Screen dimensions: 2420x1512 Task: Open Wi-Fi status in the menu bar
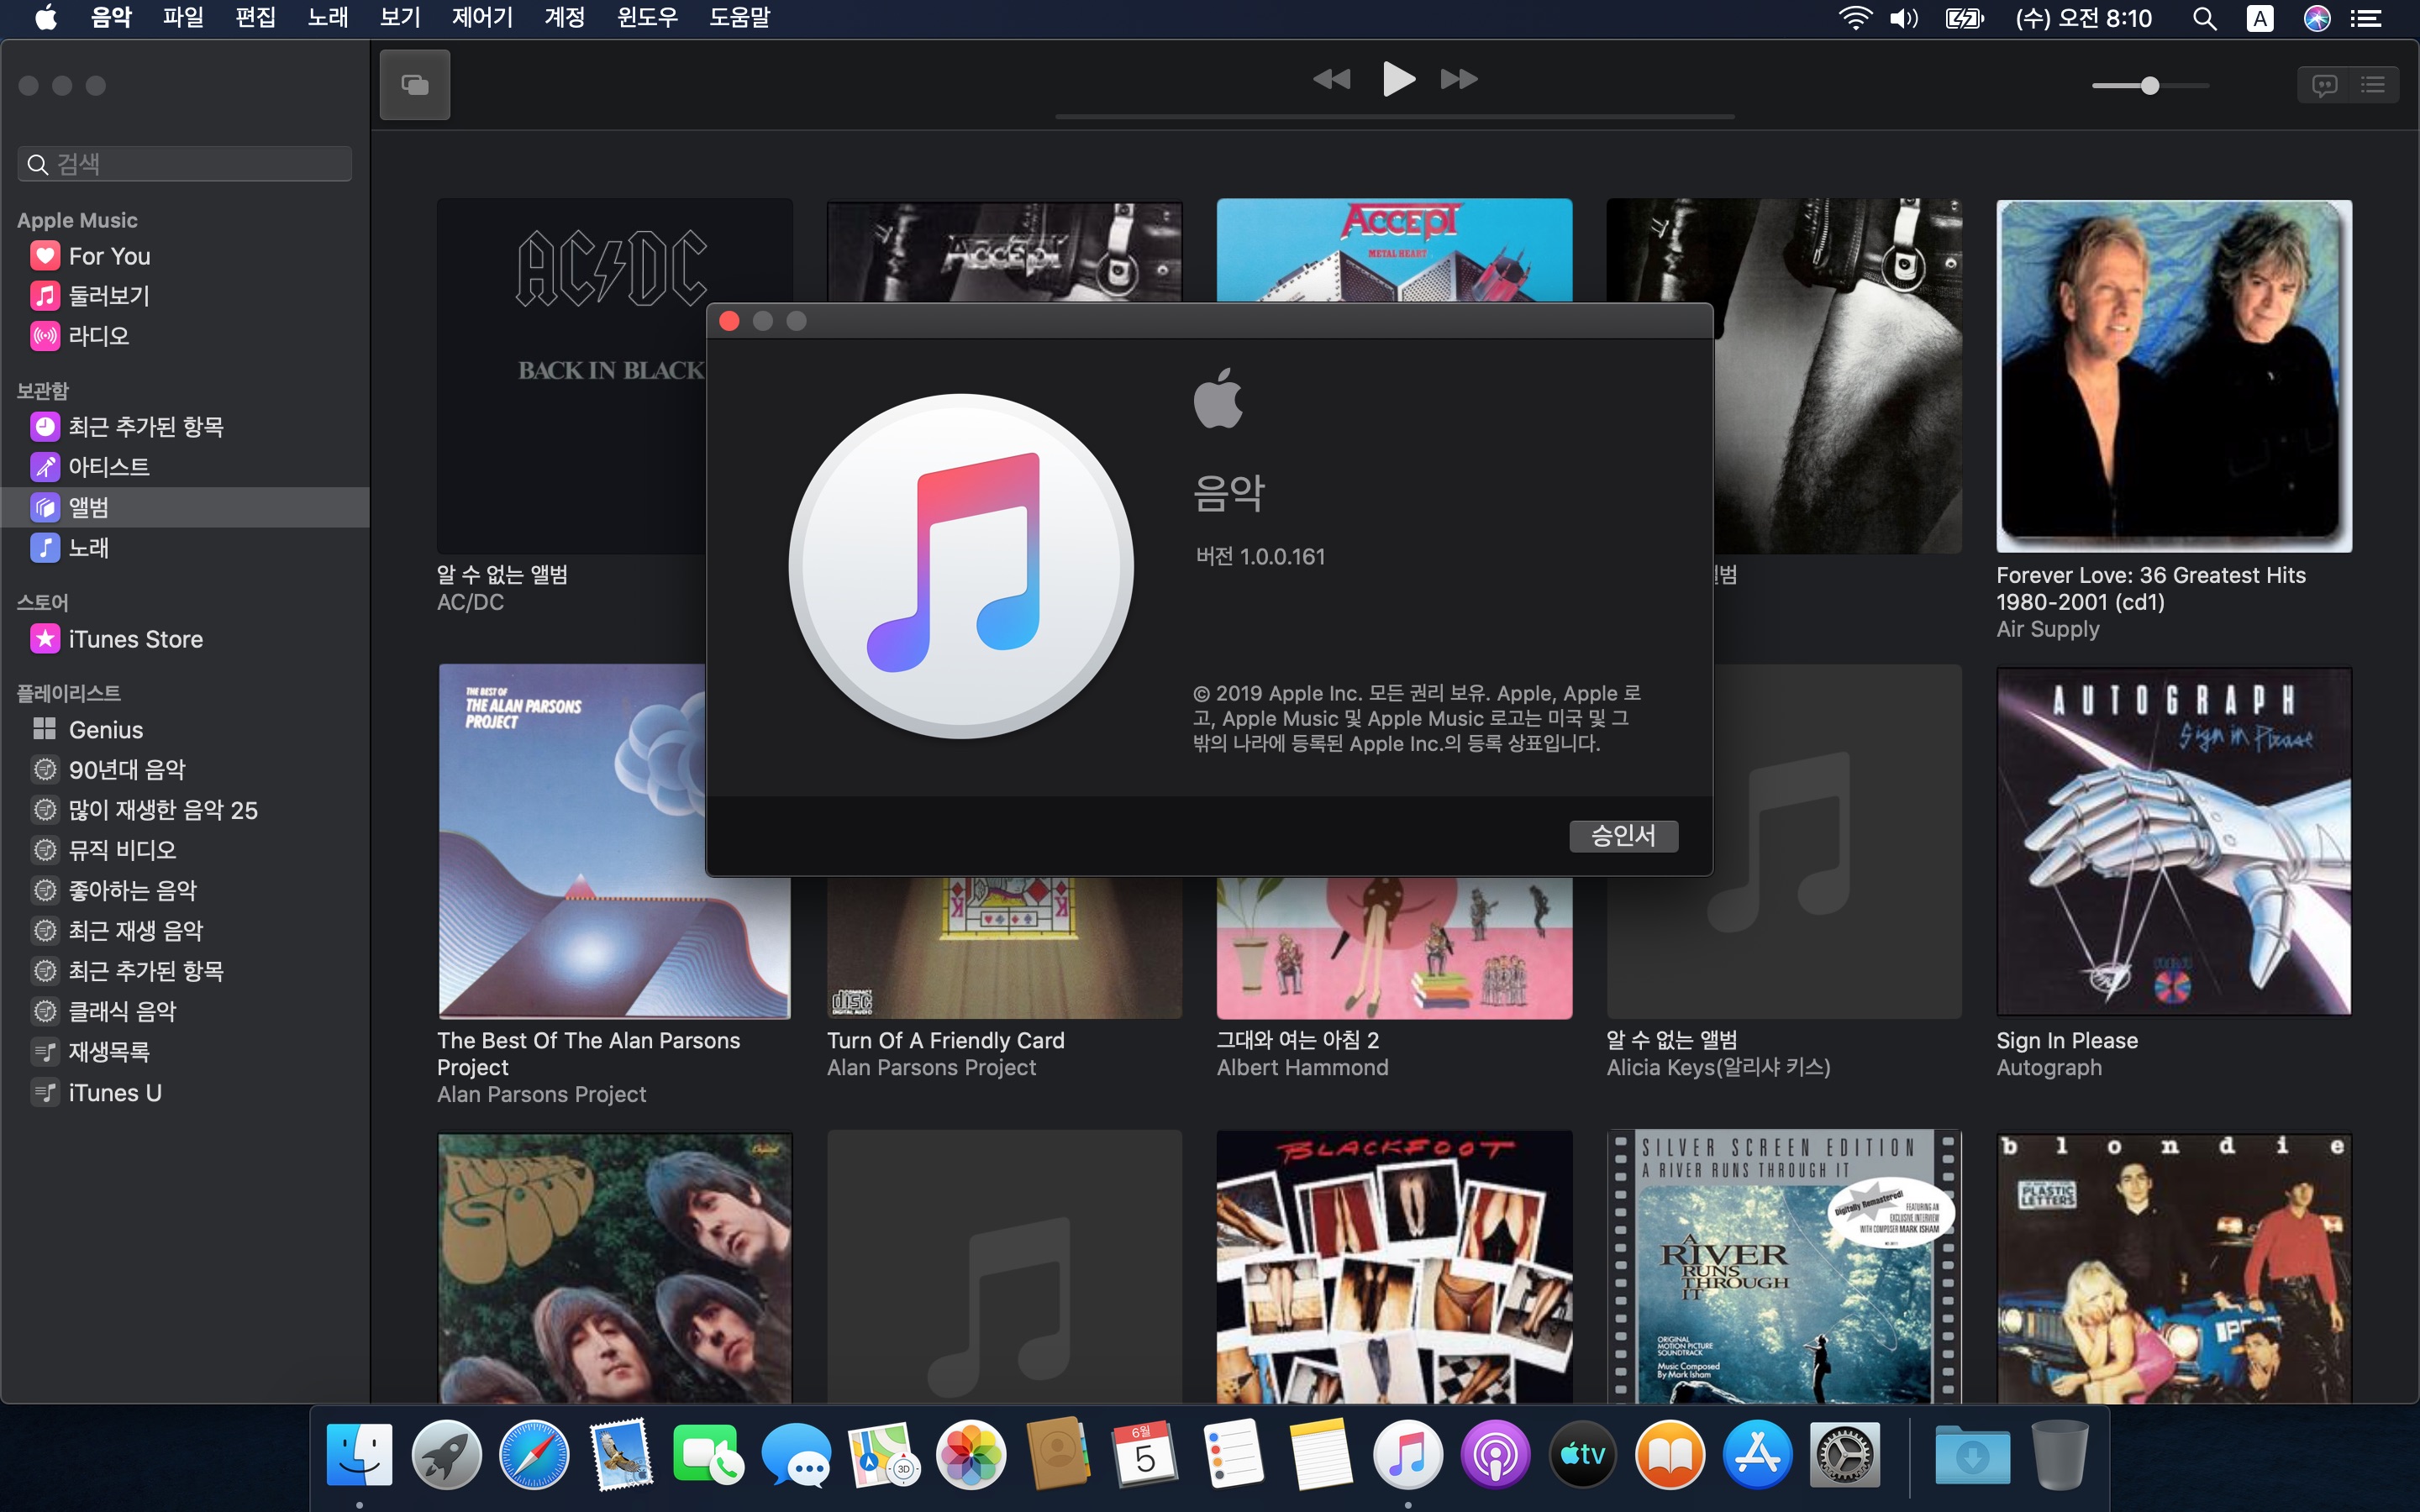1855,18
